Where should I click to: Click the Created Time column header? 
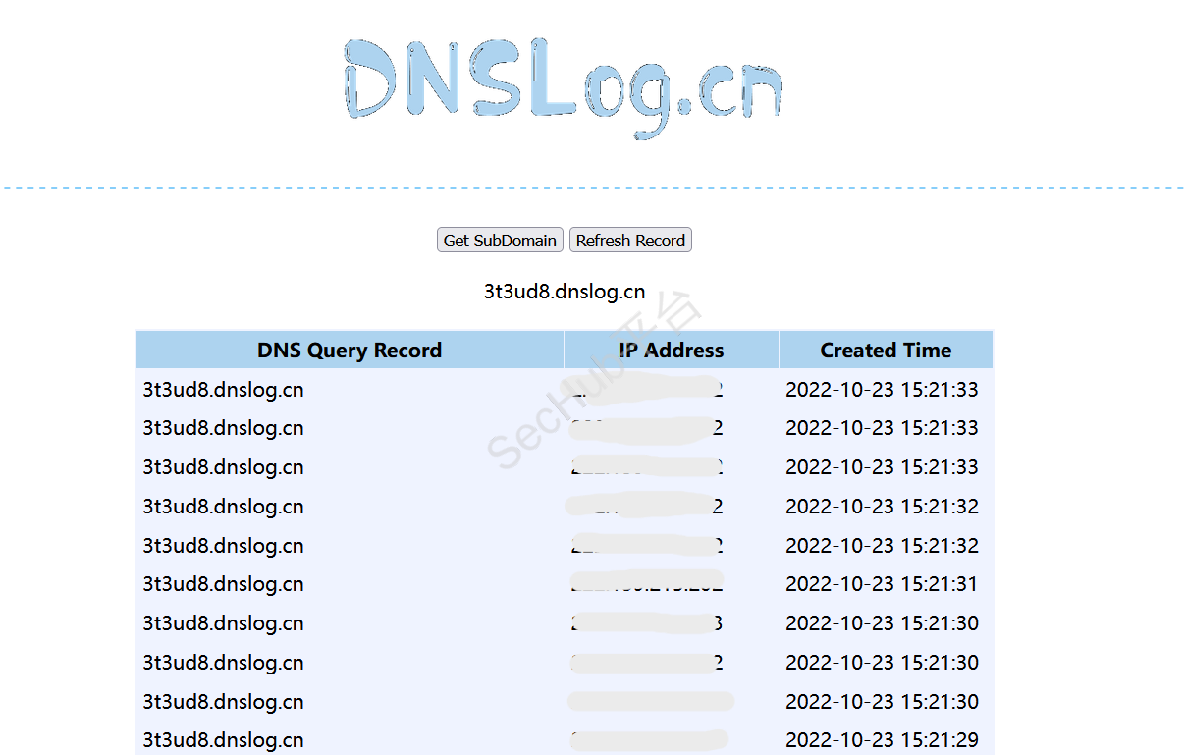click(886, 351)
